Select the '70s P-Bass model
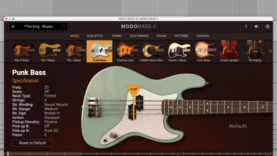The width and height of the screenshot is (277, 156). [48, 51]
